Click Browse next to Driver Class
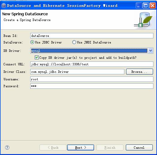The width and height of the screenshot is (157, 155). point(140,72)
